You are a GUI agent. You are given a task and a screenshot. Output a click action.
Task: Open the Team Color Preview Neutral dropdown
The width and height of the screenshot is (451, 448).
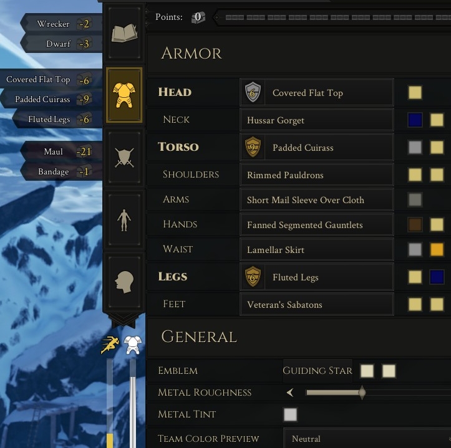pos(367,438)
